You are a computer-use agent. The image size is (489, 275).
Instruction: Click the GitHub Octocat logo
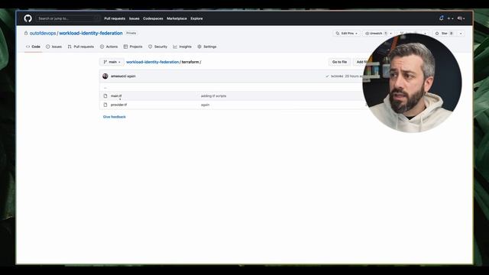(x=28, y=18)
